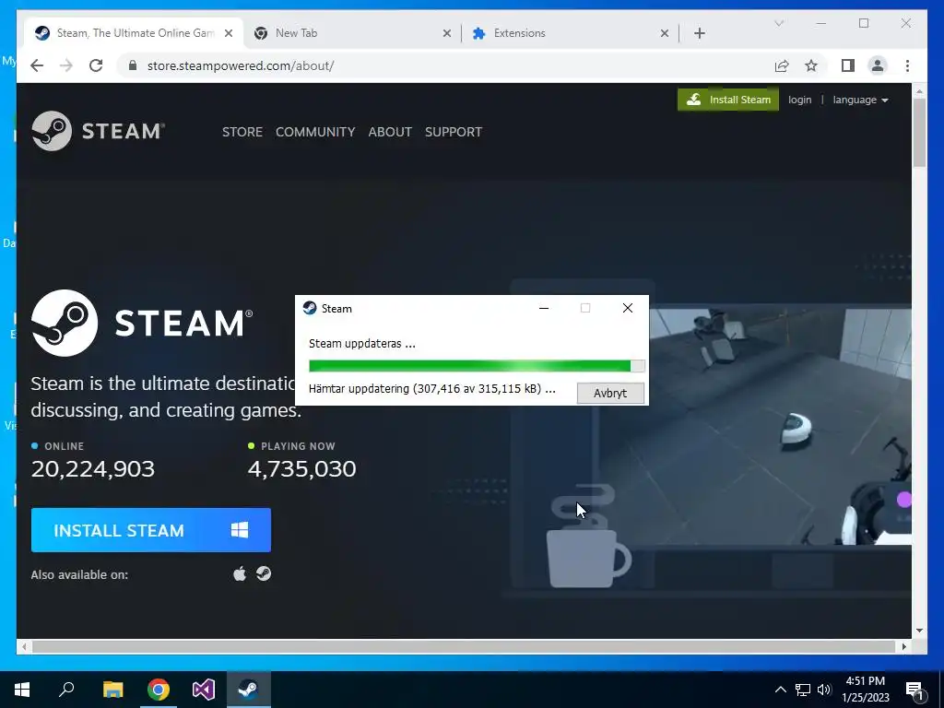Click the Steam taskbar icon
This screenshot has height=708, width=944.
249,690
